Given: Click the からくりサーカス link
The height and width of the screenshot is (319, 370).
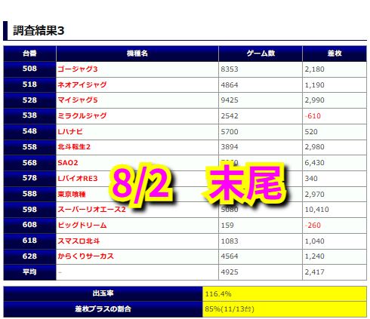Looking at the screenshot, I should click(x=85, y=256).
